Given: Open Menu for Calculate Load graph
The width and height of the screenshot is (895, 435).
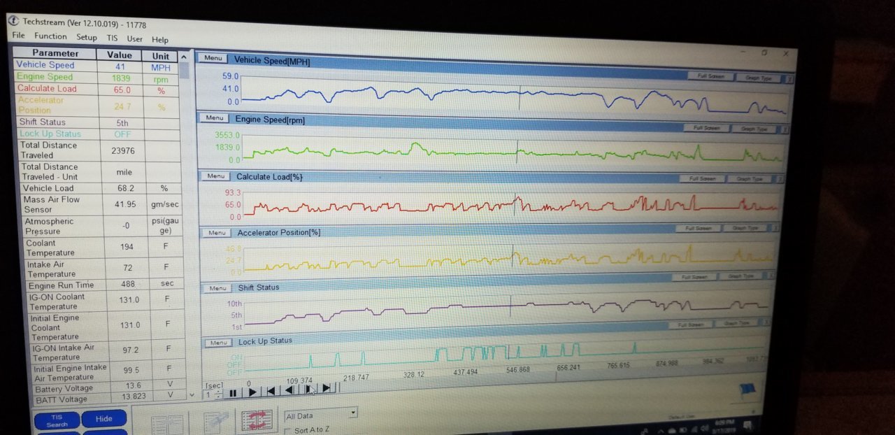Looking at the screenshot, I should point(215,176).
